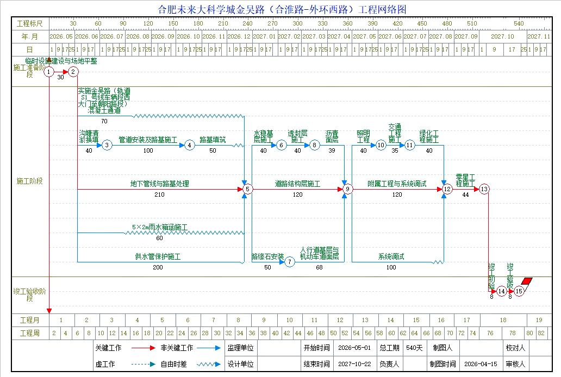
Task: Select node 9 on the critical path
Action: pos(347,189)
